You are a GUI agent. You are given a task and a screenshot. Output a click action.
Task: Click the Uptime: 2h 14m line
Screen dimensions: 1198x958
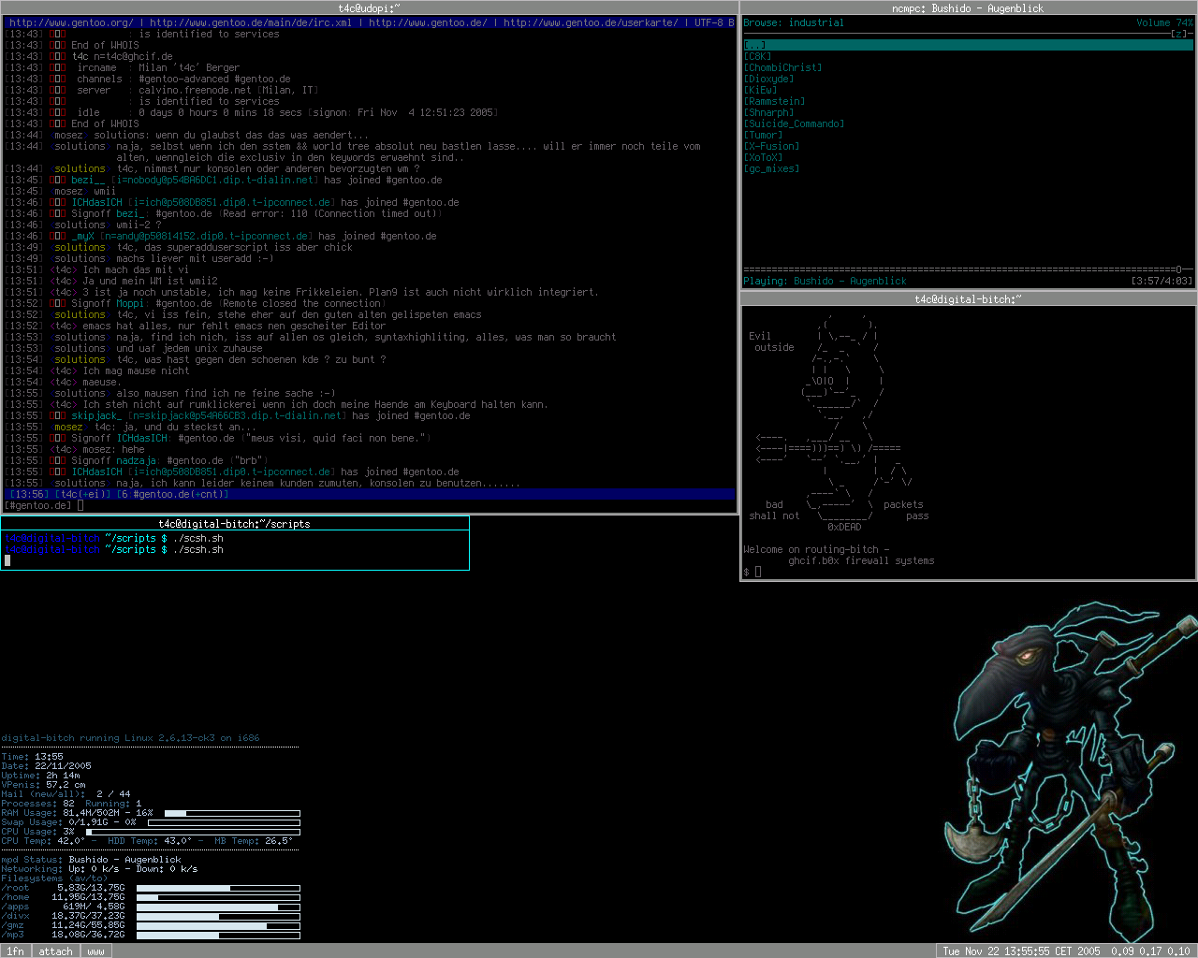click(40, 776)
